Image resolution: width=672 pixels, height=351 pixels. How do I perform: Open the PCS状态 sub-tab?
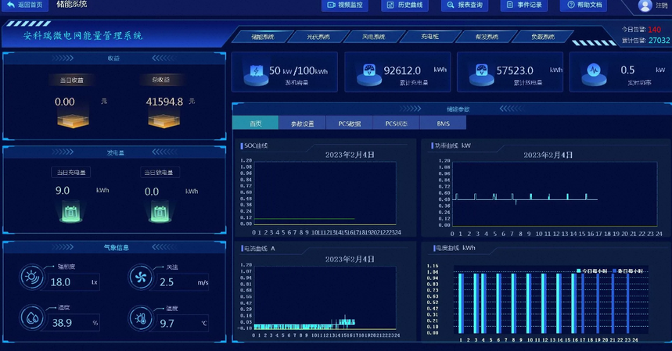coord(396,124)
